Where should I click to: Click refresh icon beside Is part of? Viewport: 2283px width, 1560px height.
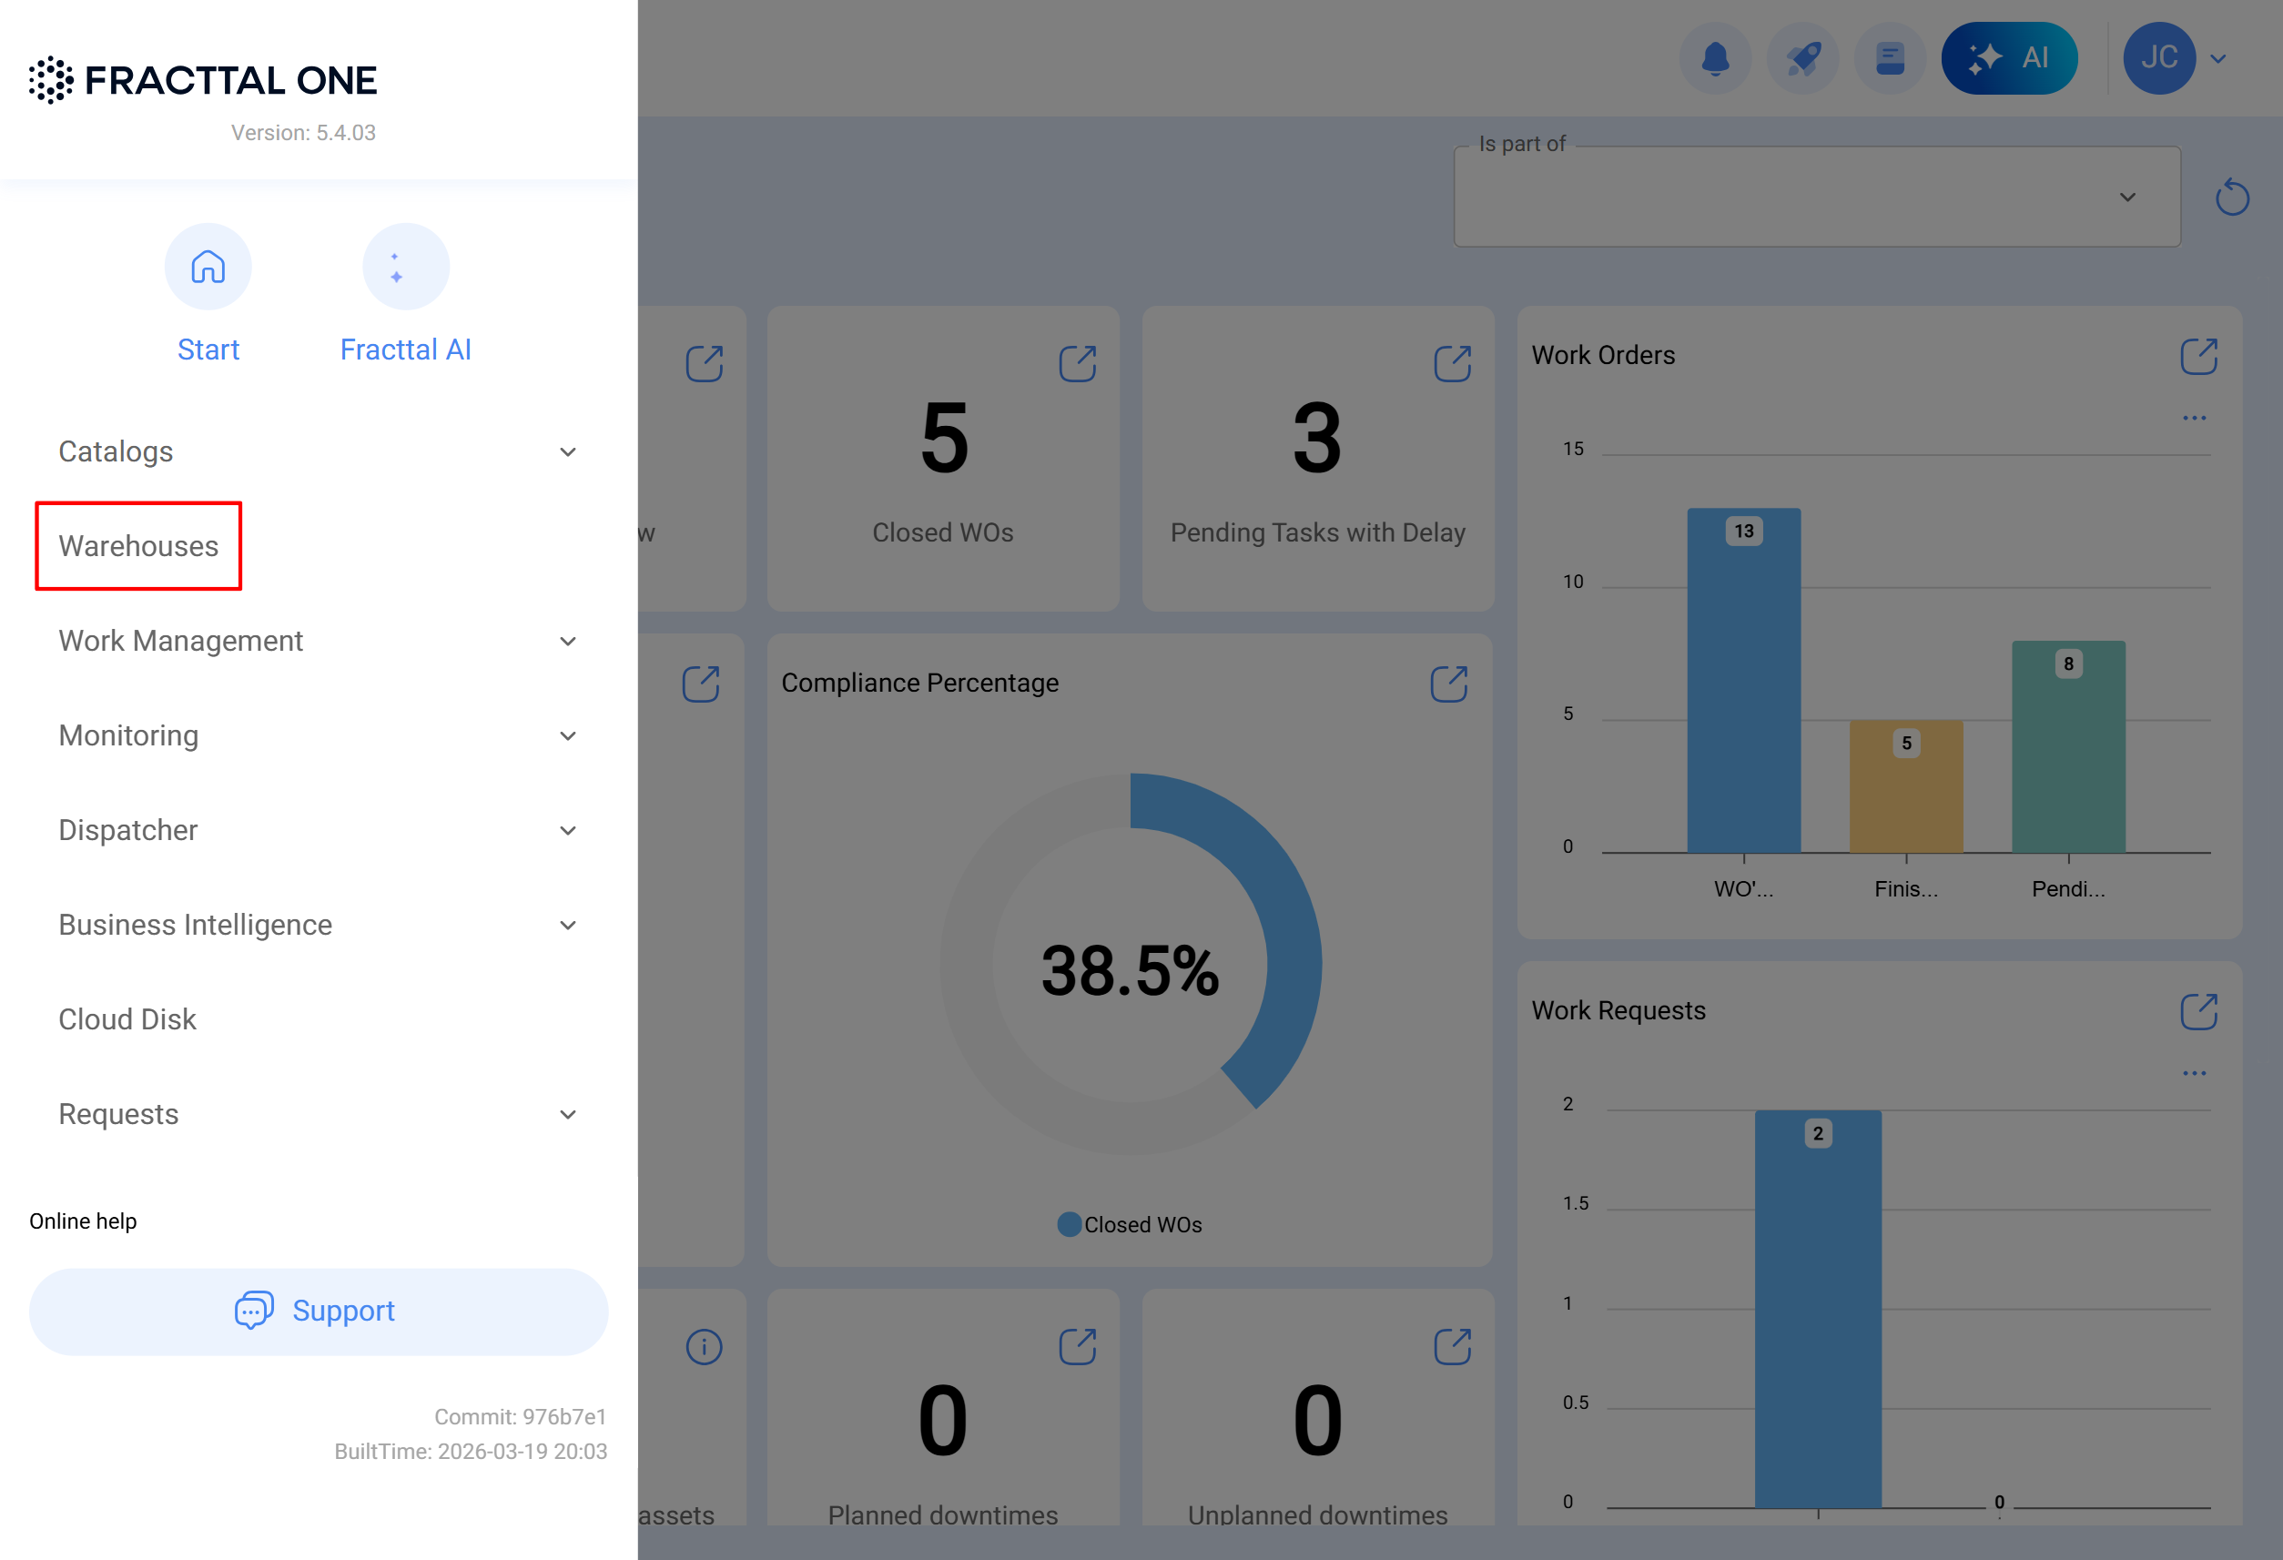tap(2232, 197)
